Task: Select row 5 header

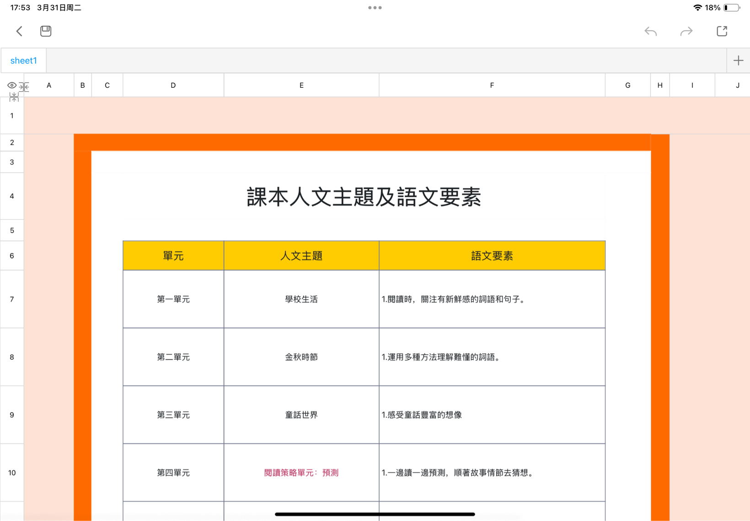Action: (12, 230)
